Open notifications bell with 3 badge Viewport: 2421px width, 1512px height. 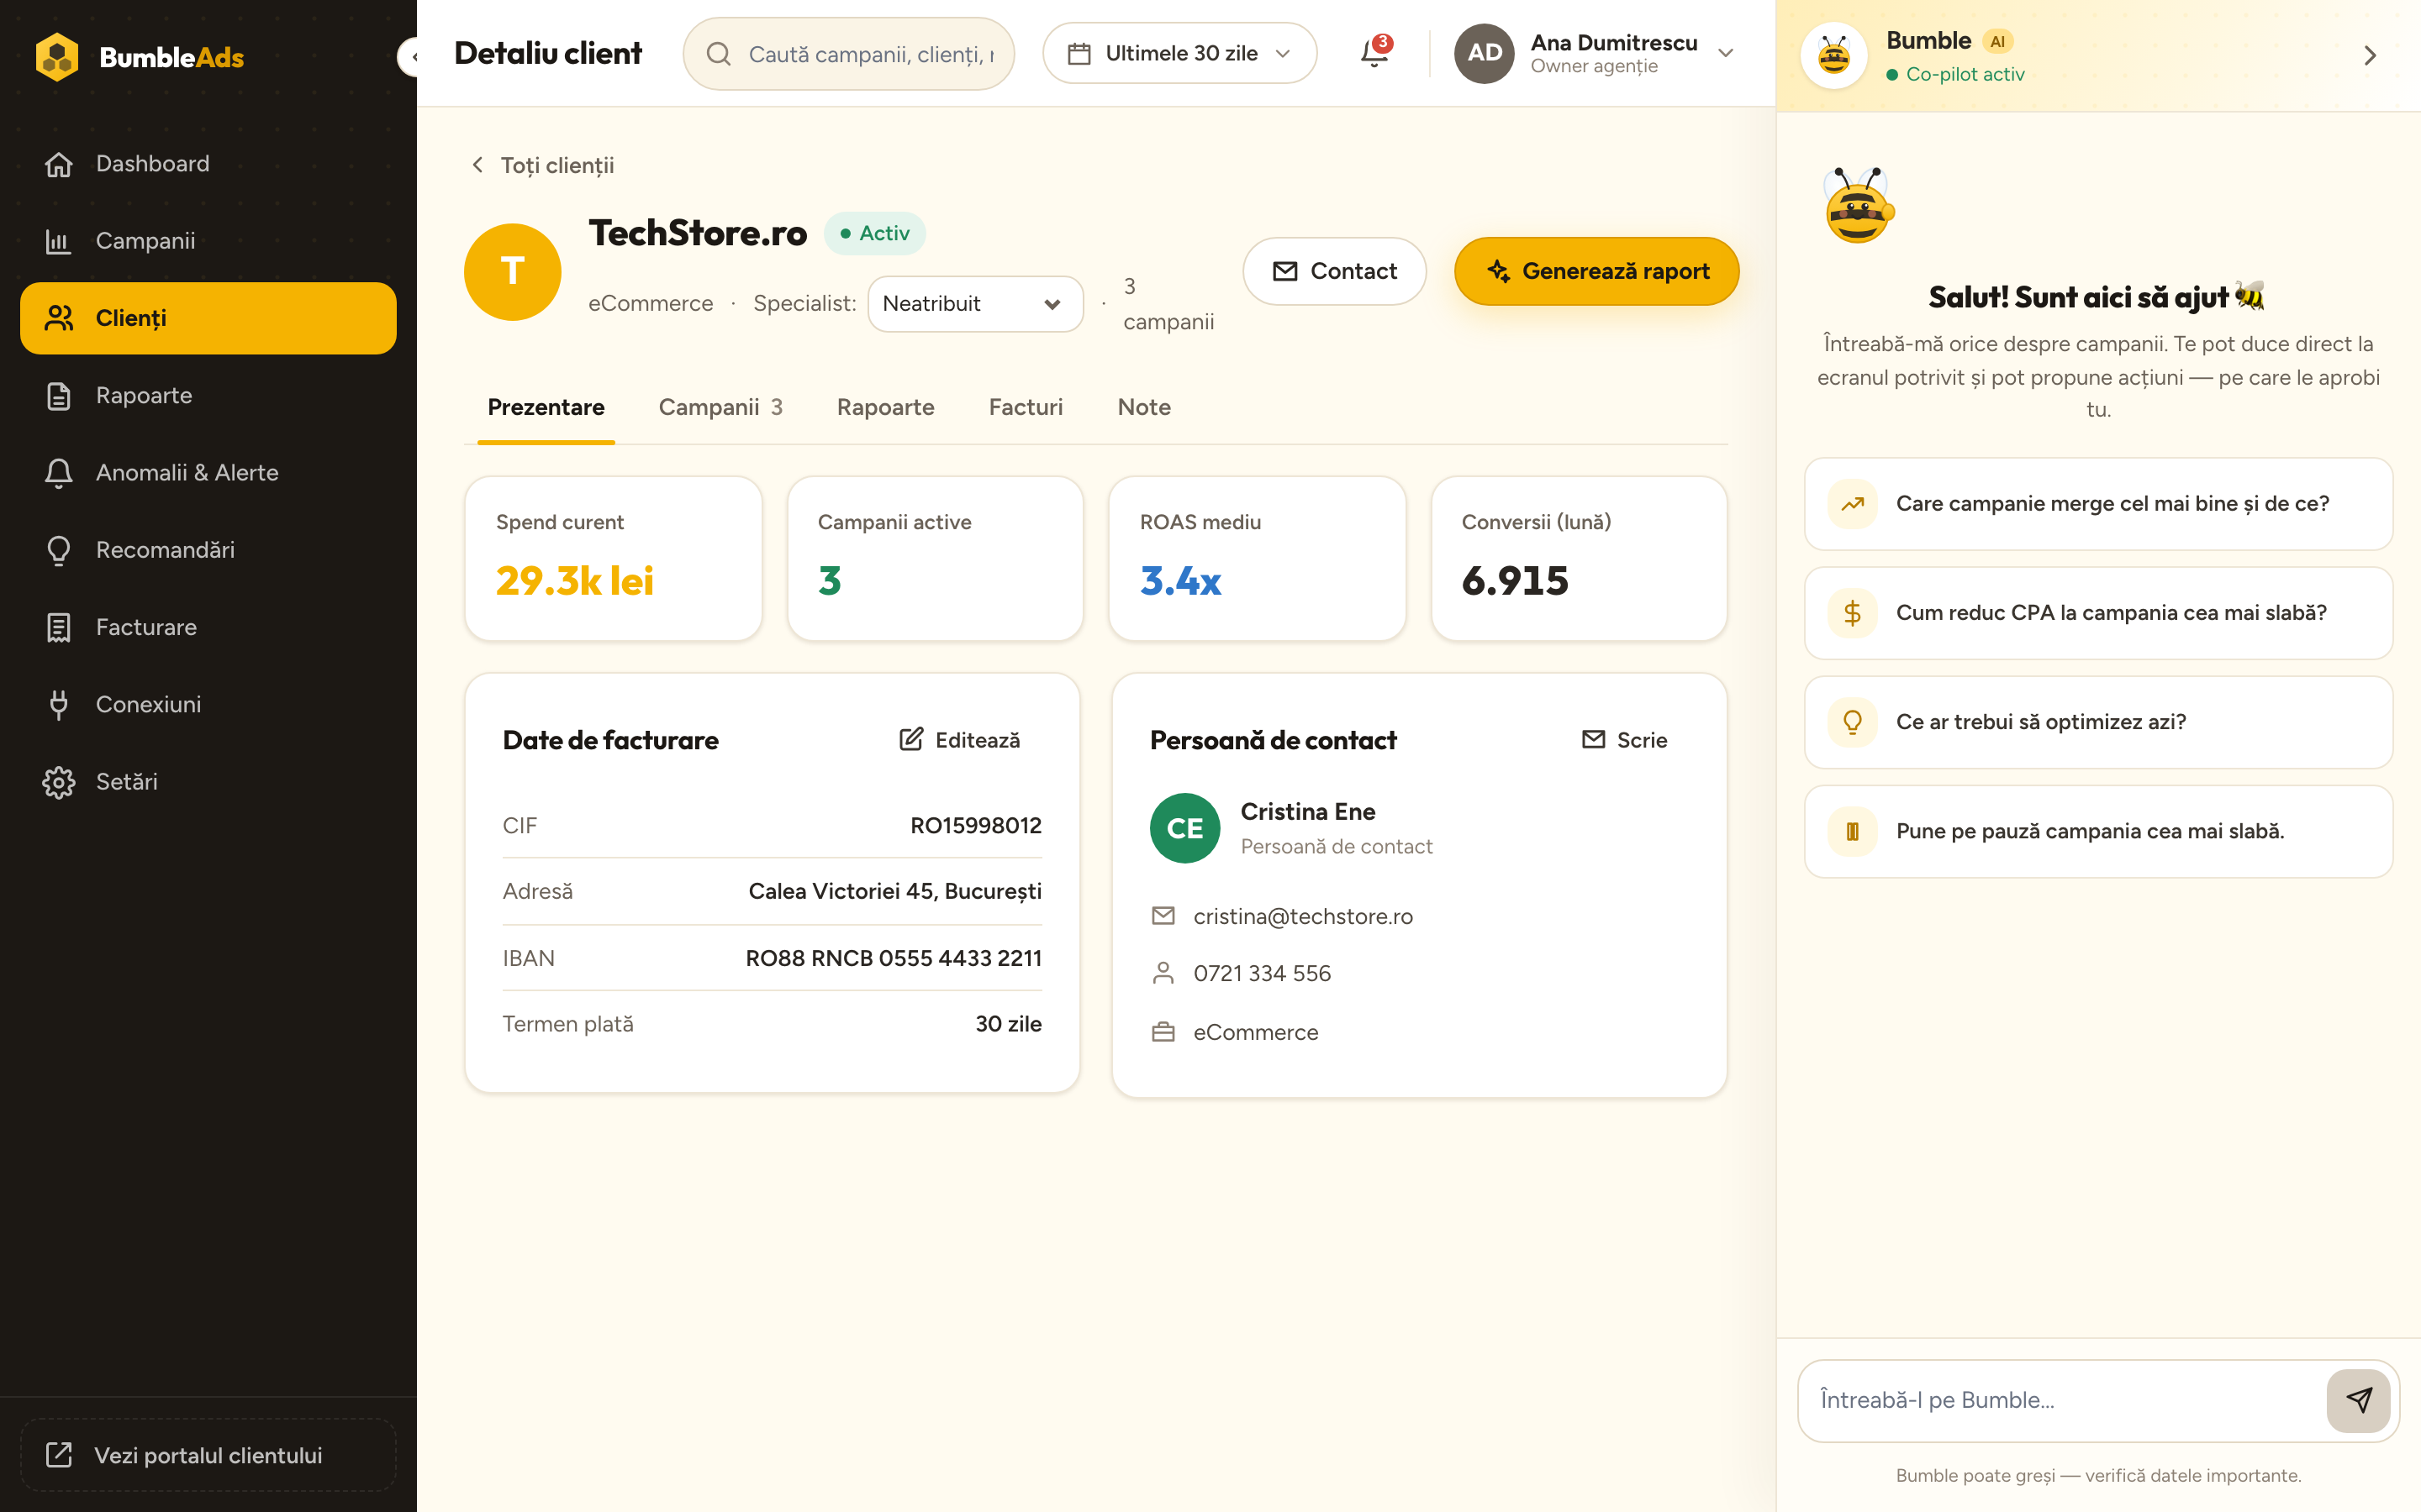point(1374,52)
